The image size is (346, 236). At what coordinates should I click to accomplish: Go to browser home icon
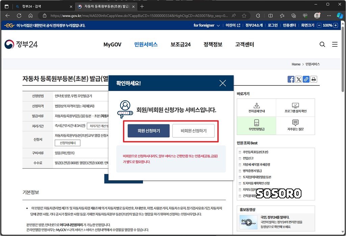point(30,16)
